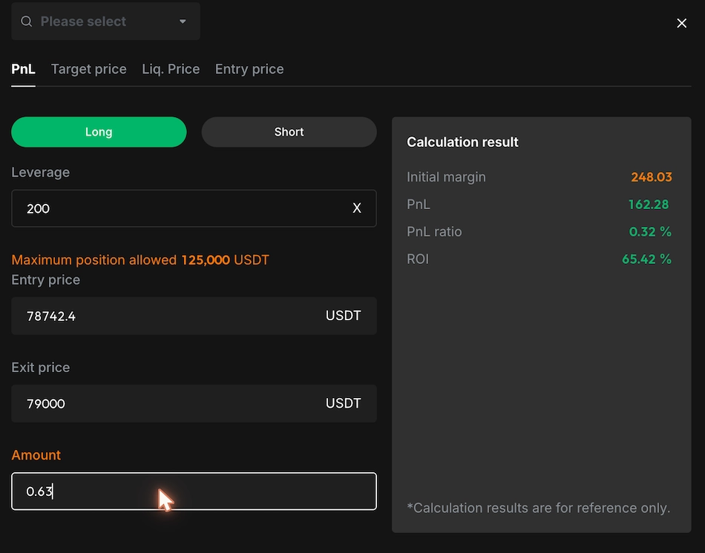The width and height of the screenshot is (705, 553).
Task: Select the Short position button
Action: click(289, 132)
